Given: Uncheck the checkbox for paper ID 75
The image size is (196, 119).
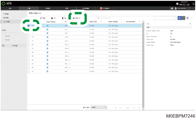Looking at the screenshot, I should pos(29,26).
